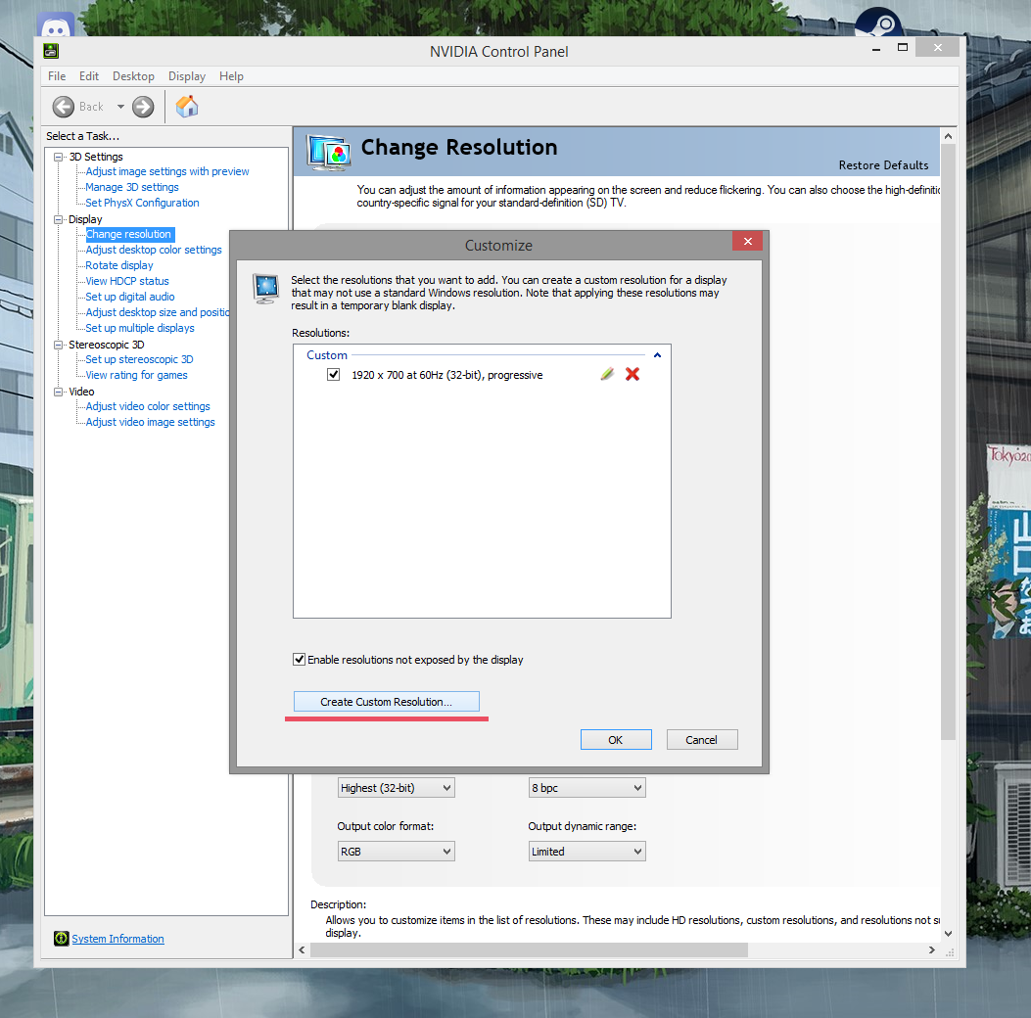
Task: Select Set up digital audio
Action: coord(129,297)
